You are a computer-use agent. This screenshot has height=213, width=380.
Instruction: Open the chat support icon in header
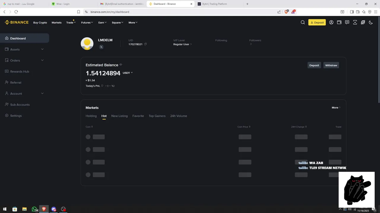(347, 22)
